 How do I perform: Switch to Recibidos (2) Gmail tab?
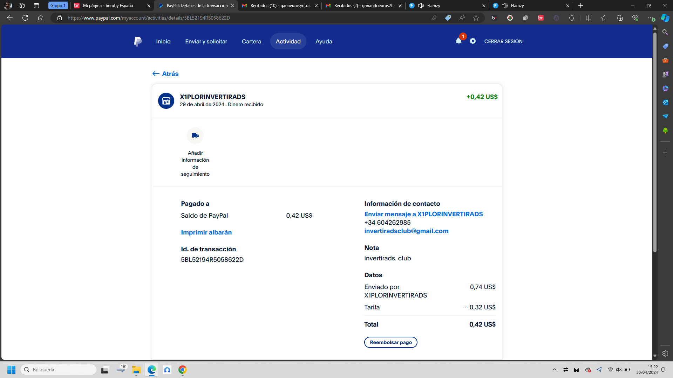(363, 6)
